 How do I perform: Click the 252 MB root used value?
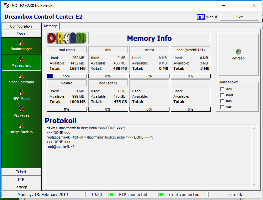coord(78,58)
